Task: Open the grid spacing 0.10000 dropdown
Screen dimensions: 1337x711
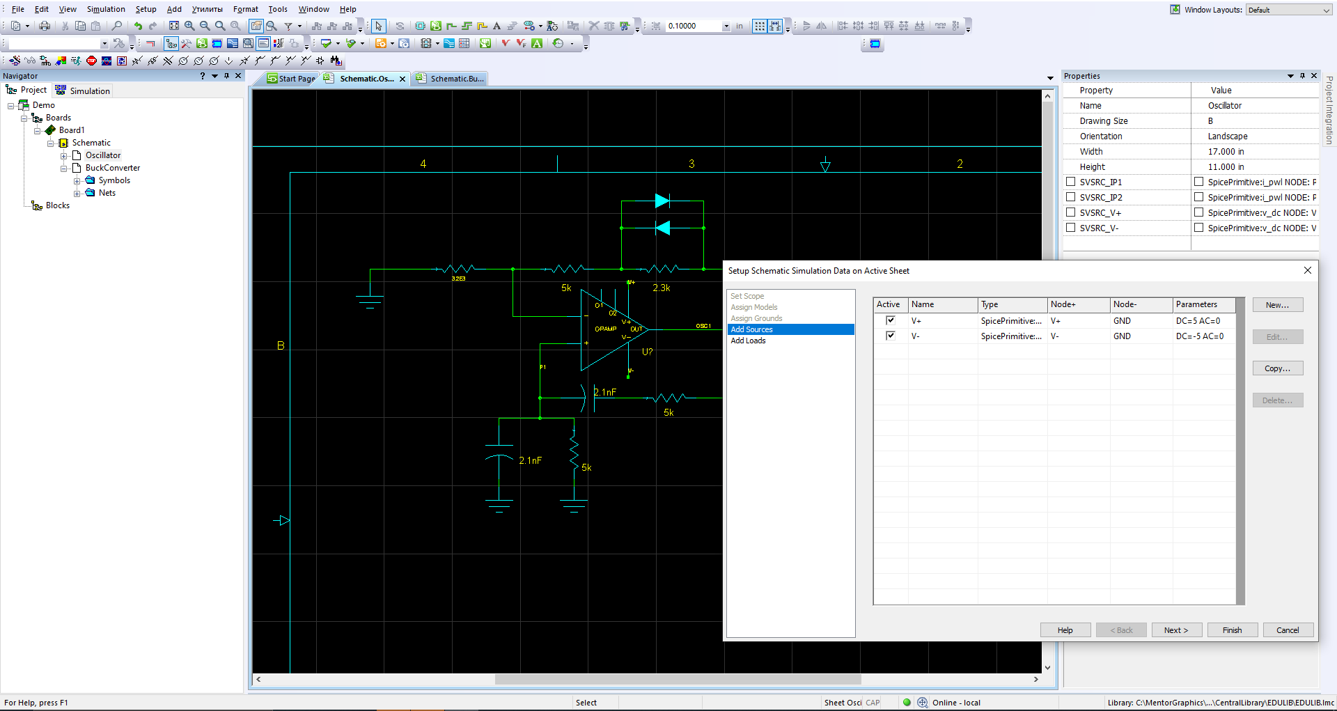Action: tap(726, 26)
